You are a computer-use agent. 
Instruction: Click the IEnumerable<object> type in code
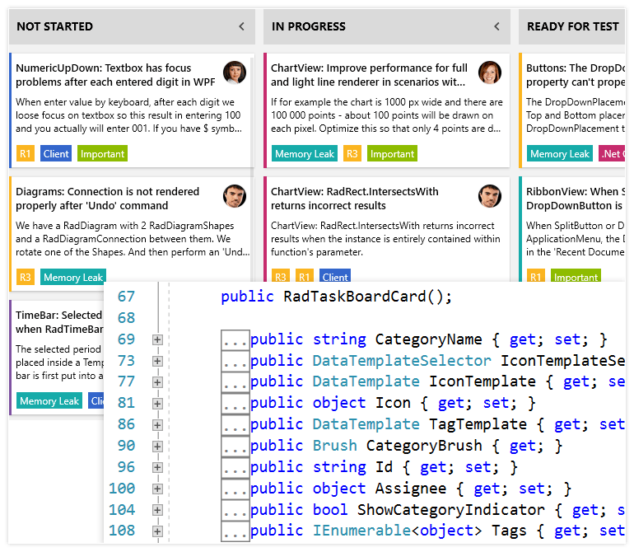pos(397,531)
